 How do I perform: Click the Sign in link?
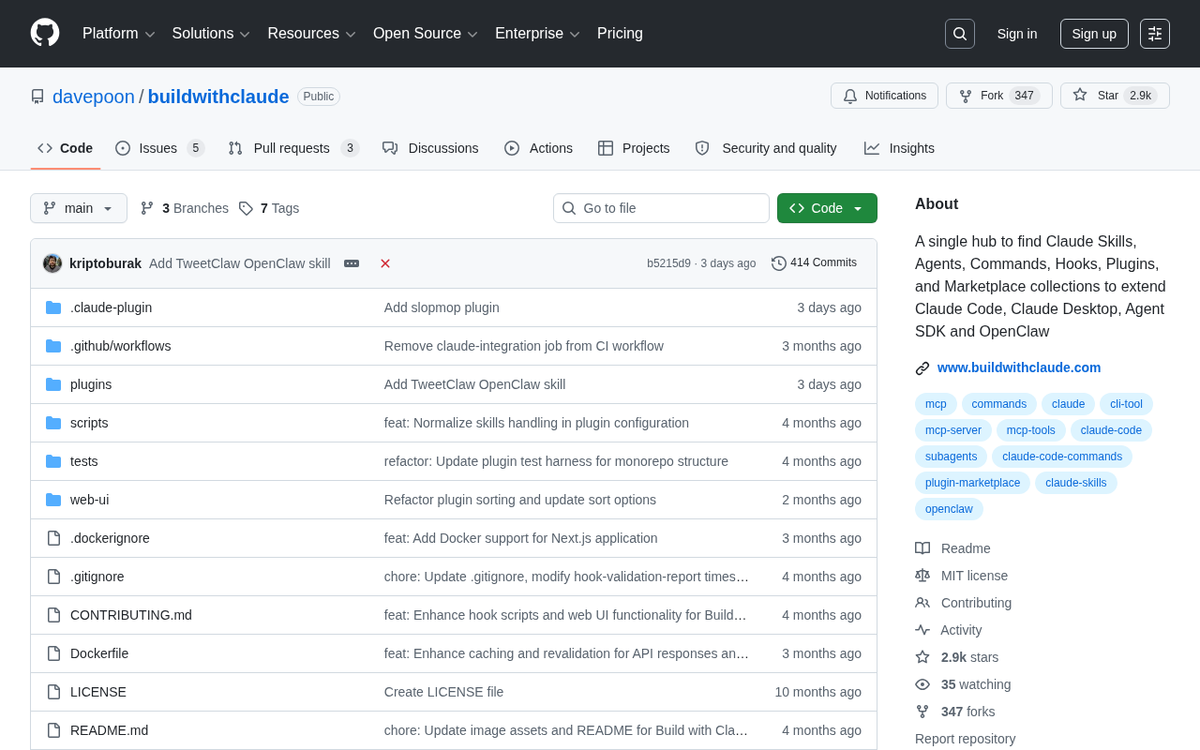point(1017,34)
